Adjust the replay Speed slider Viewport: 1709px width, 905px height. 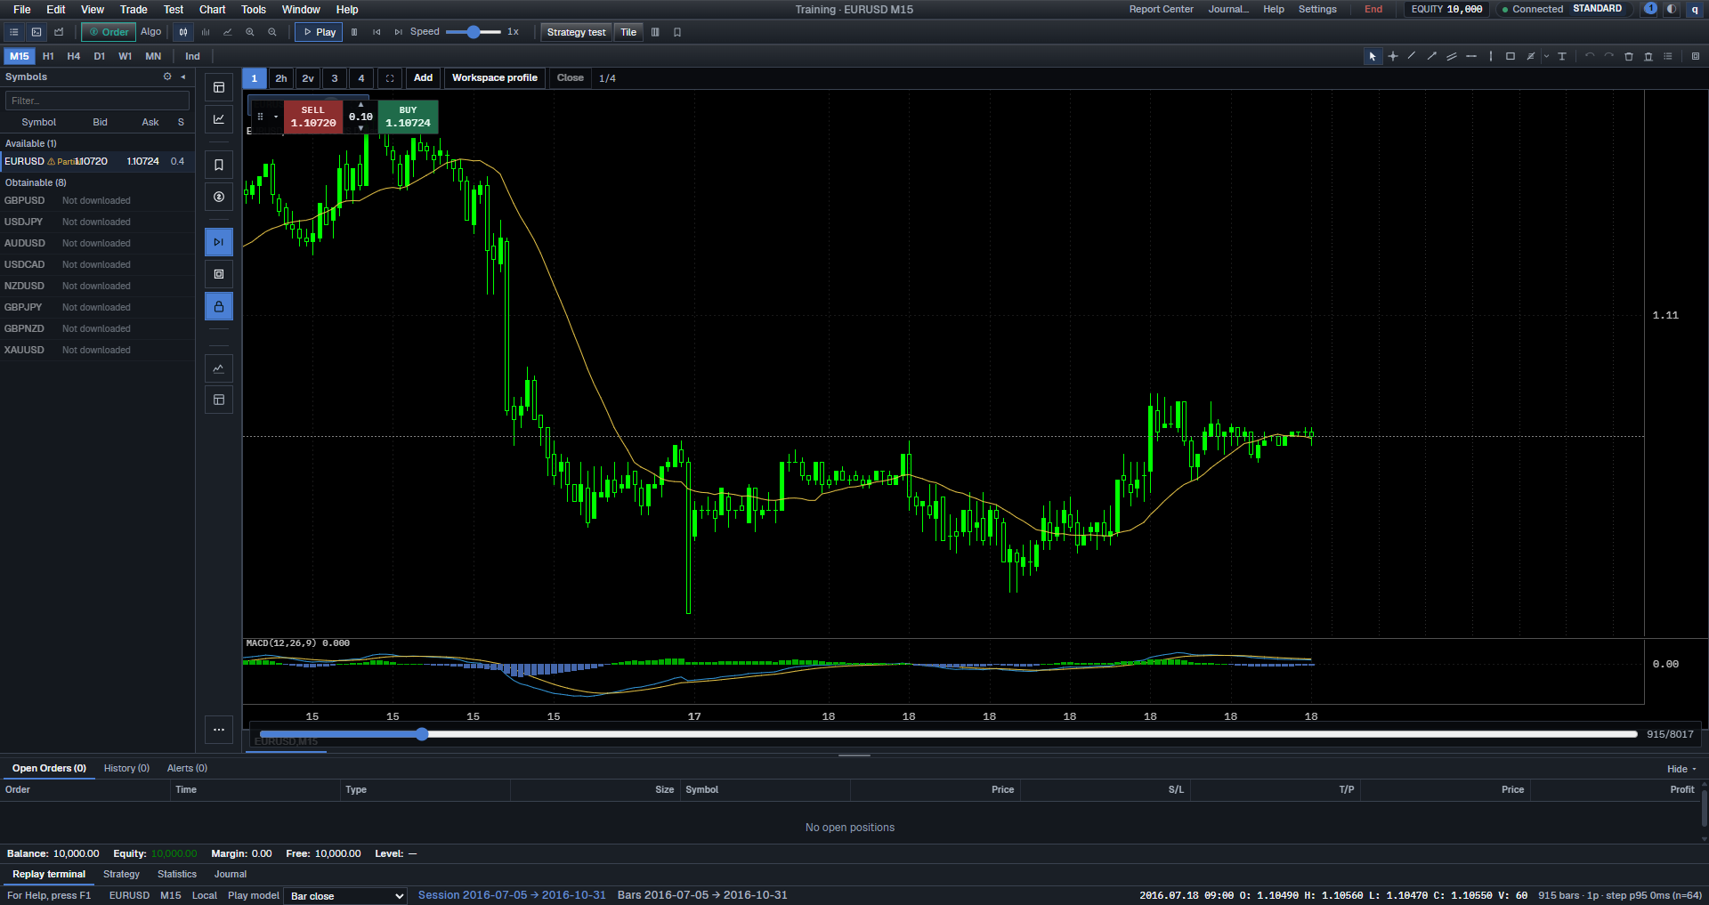point(474,32)
